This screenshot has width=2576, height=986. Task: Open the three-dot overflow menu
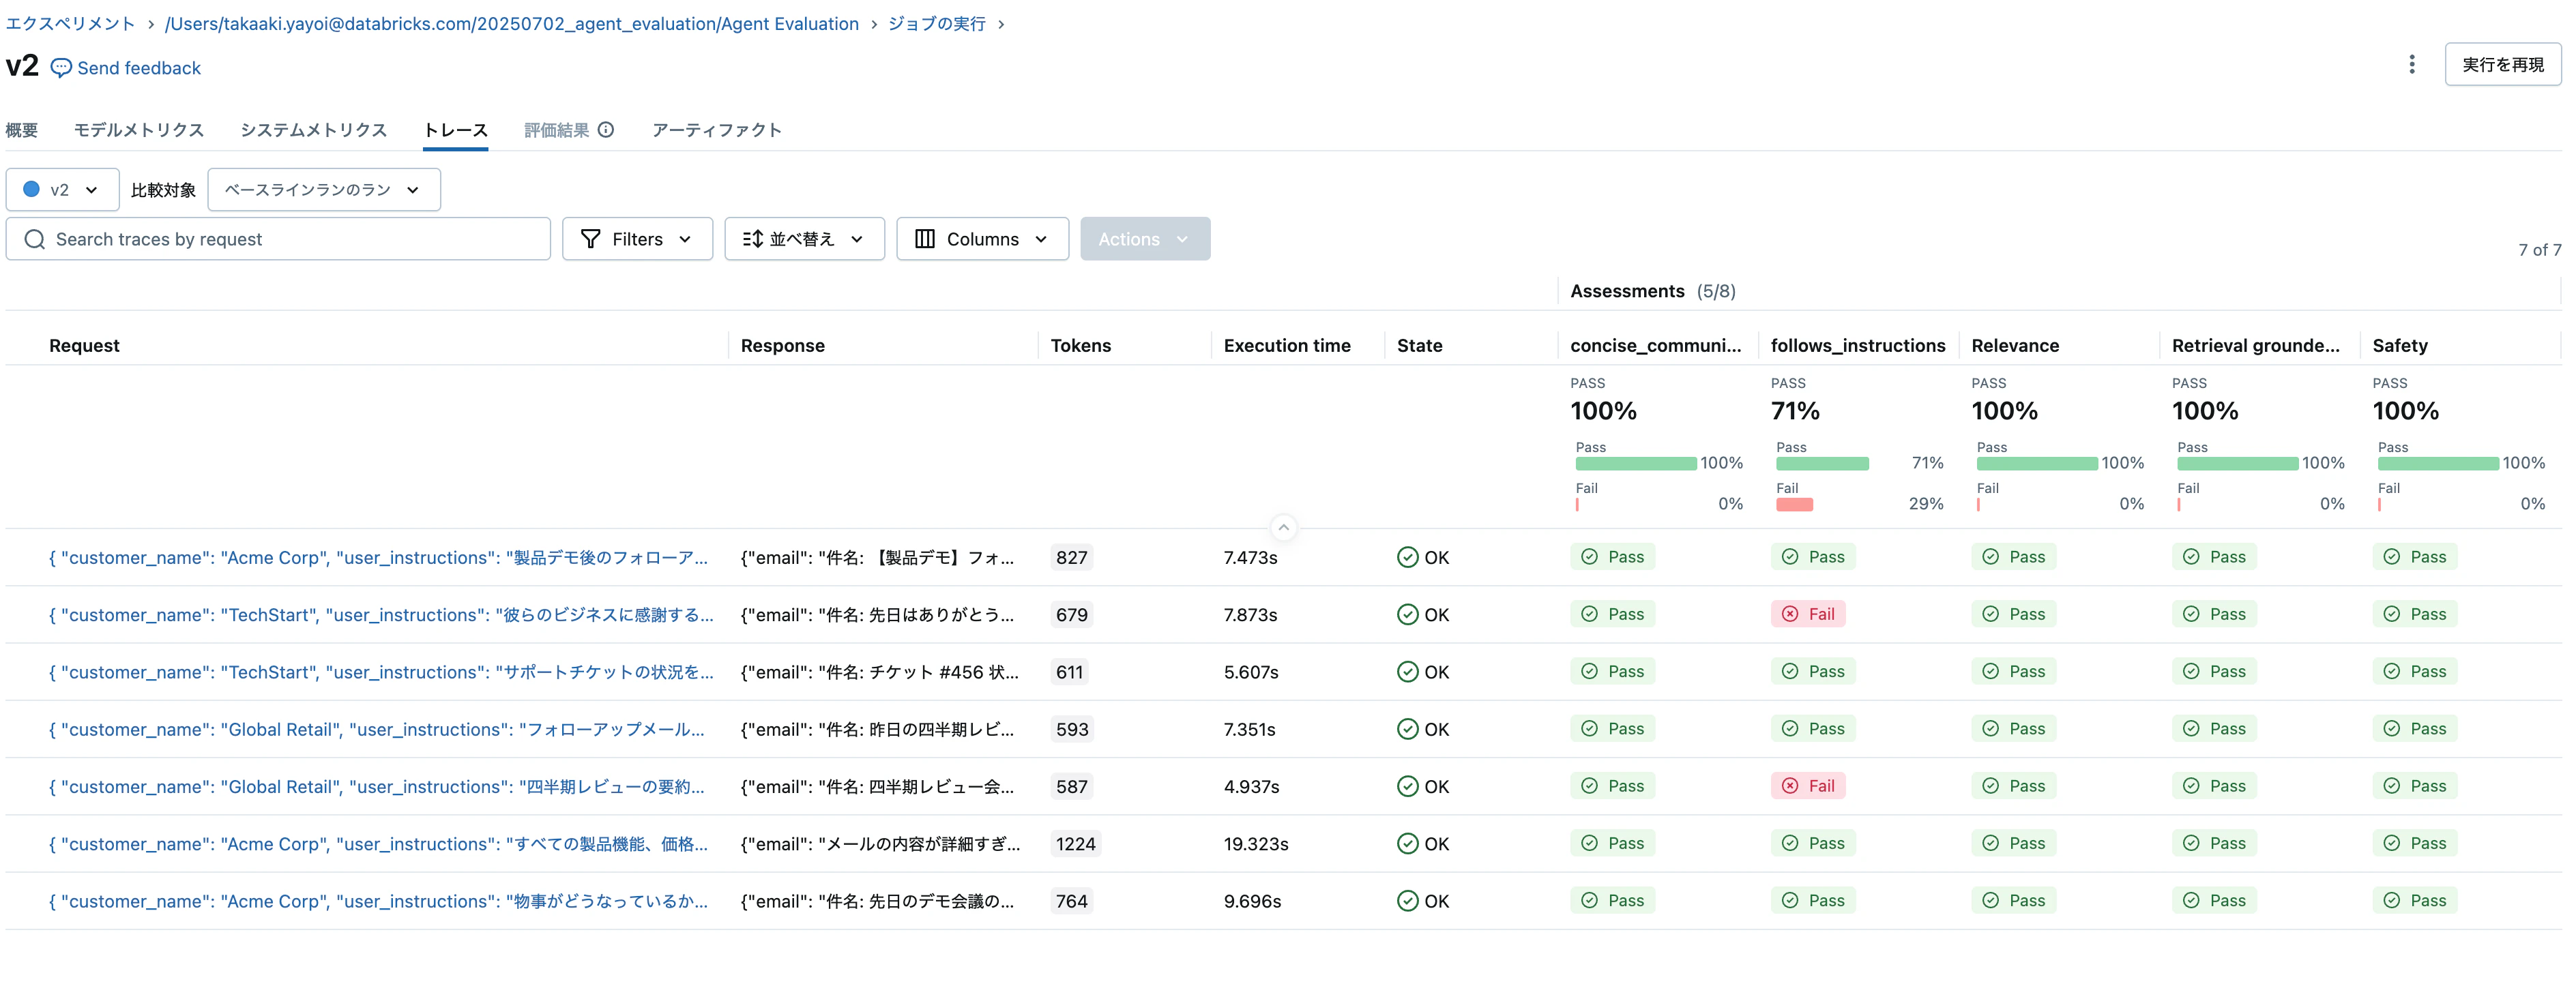(2411, 64)
